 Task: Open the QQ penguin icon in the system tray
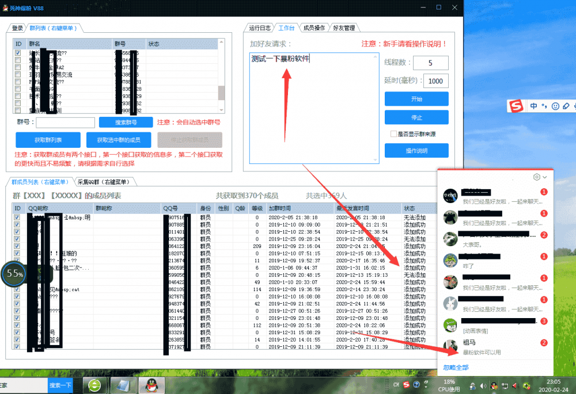click(494, 386)
